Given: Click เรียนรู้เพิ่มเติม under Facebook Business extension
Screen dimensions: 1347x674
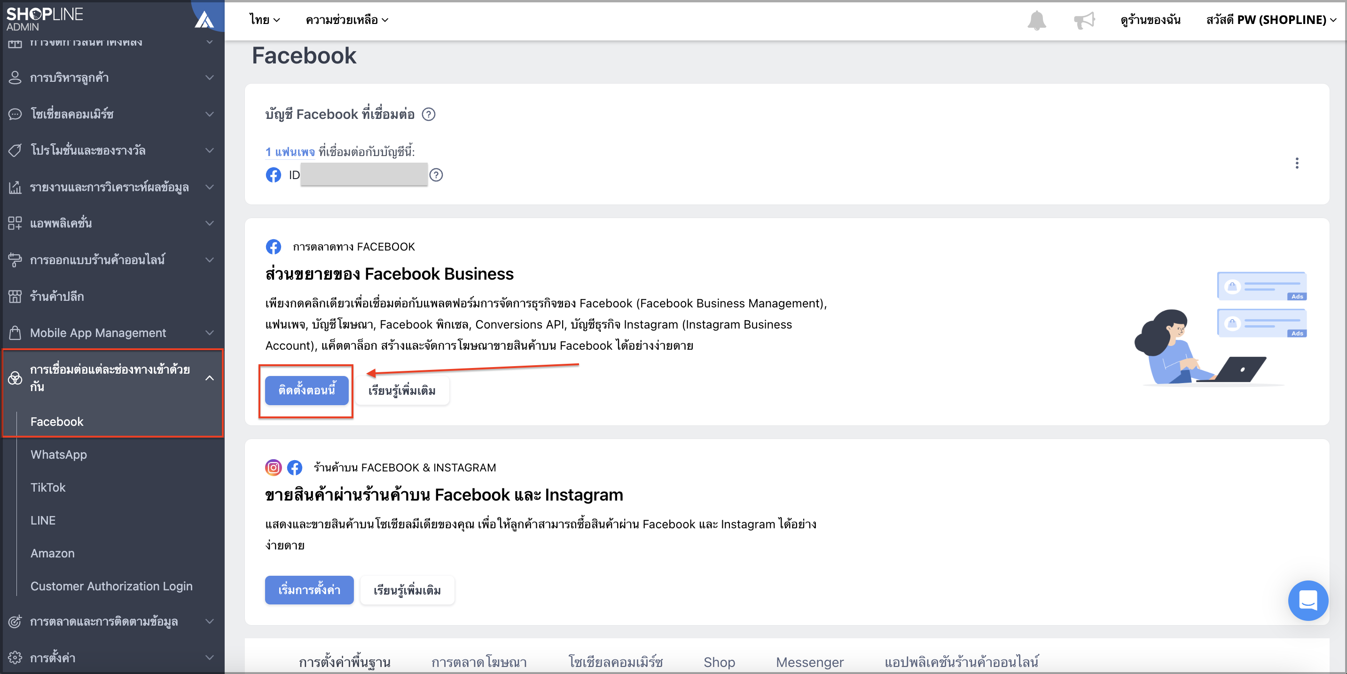Looking at the screenshot, I should (401, 390).
